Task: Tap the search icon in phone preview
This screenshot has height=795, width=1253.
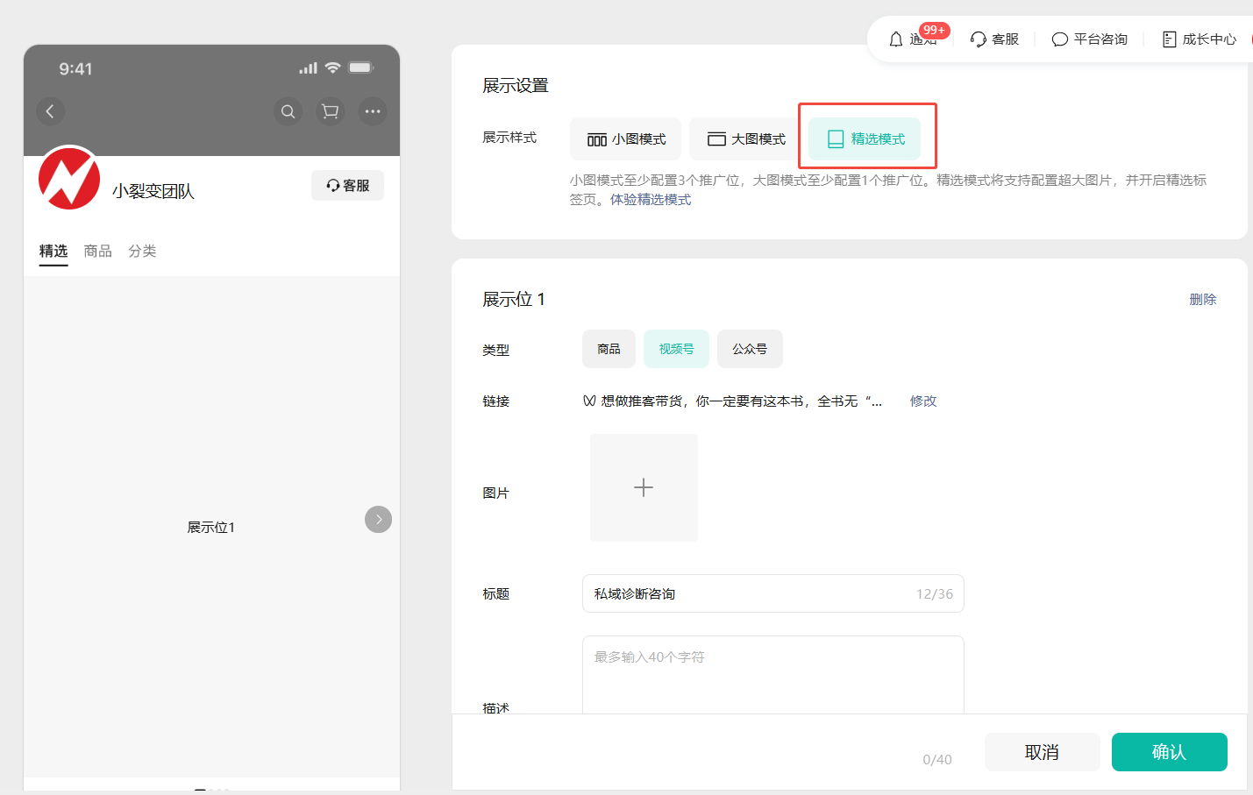Action: pyautogui.click(x=288, y=111)
